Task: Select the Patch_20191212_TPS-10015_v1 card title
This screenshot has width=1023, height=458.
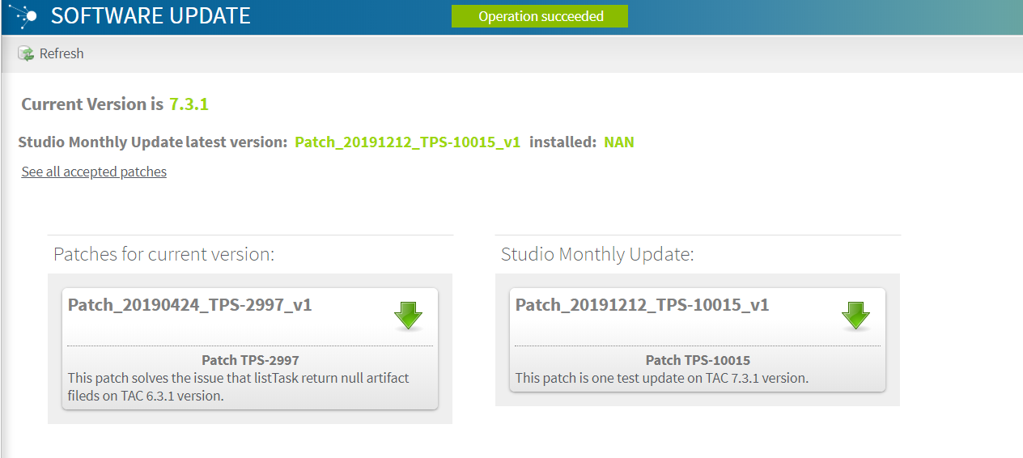Action: (642, 305)
